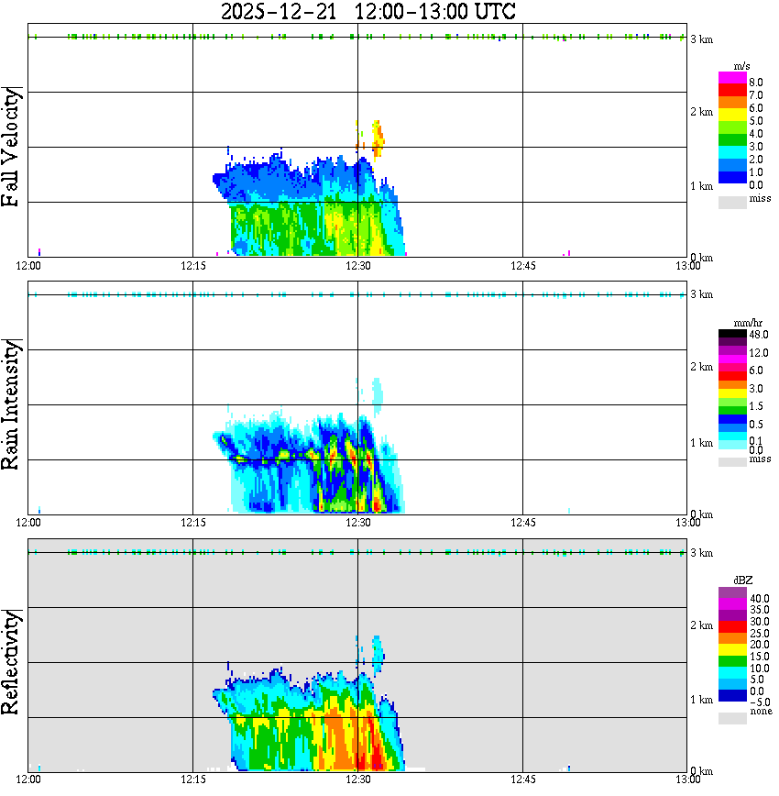Image resolution: width=779 pixels, height=796 pixels.
Task: Click the "3 km" label on the Rain Intensity plot
Action: [701, 294]
